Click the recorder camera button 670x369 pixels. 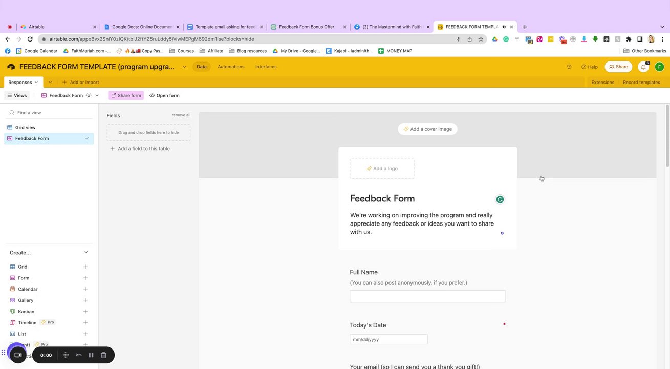[17, 355]
